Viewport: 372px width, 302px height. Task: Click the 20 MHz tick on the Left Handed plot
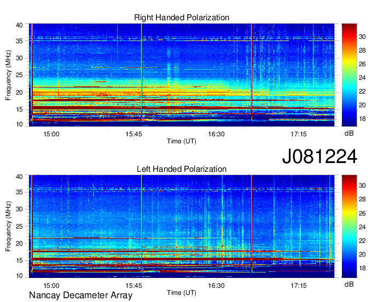tap(19, 243)
